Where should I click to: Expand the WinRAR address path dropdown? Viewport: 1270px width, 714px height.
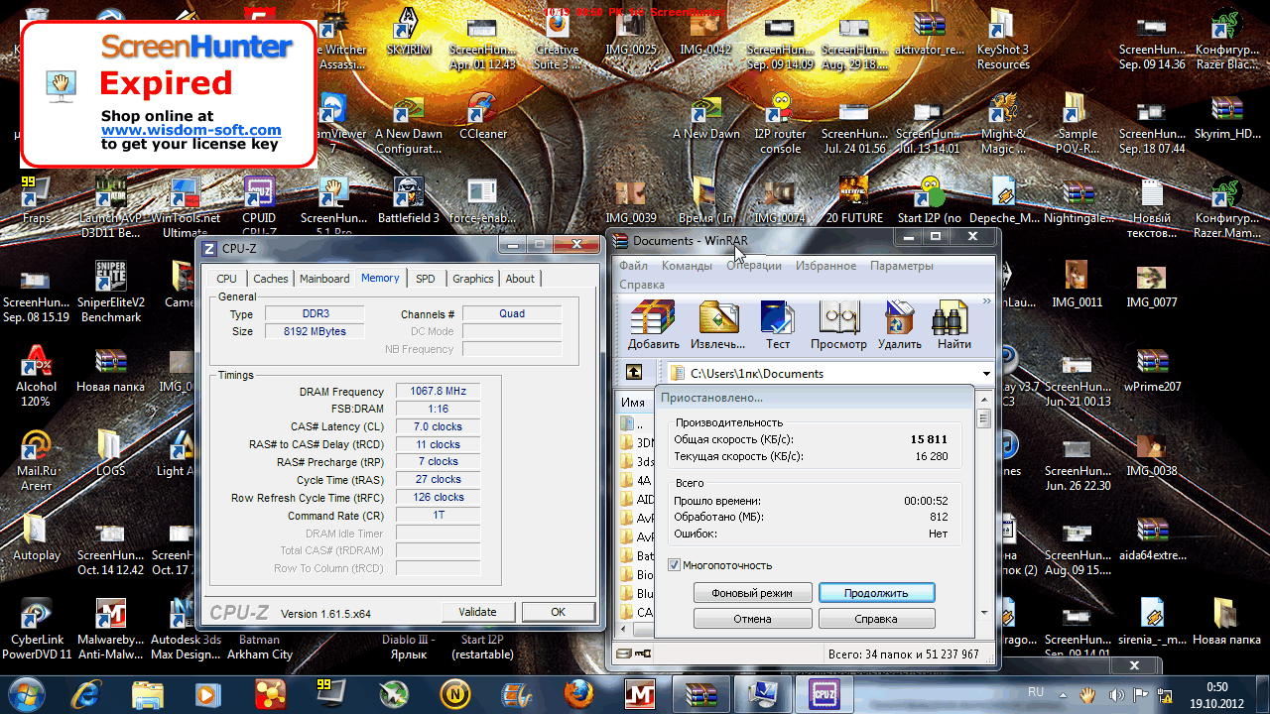pos(986,374)
